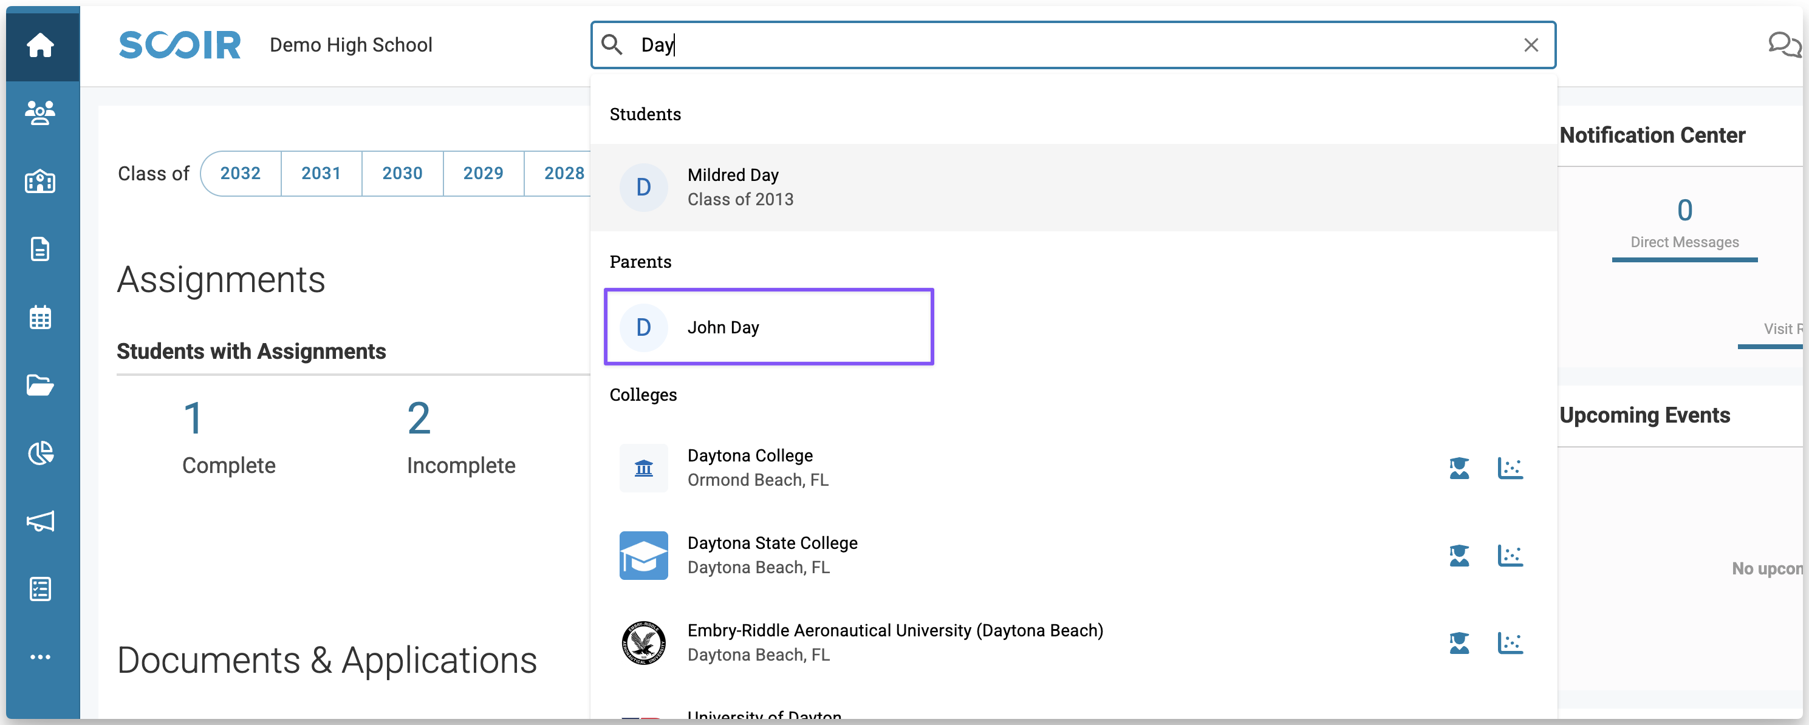
Task: Open the Students group icon in the sidebar
Action: (40, 112)
